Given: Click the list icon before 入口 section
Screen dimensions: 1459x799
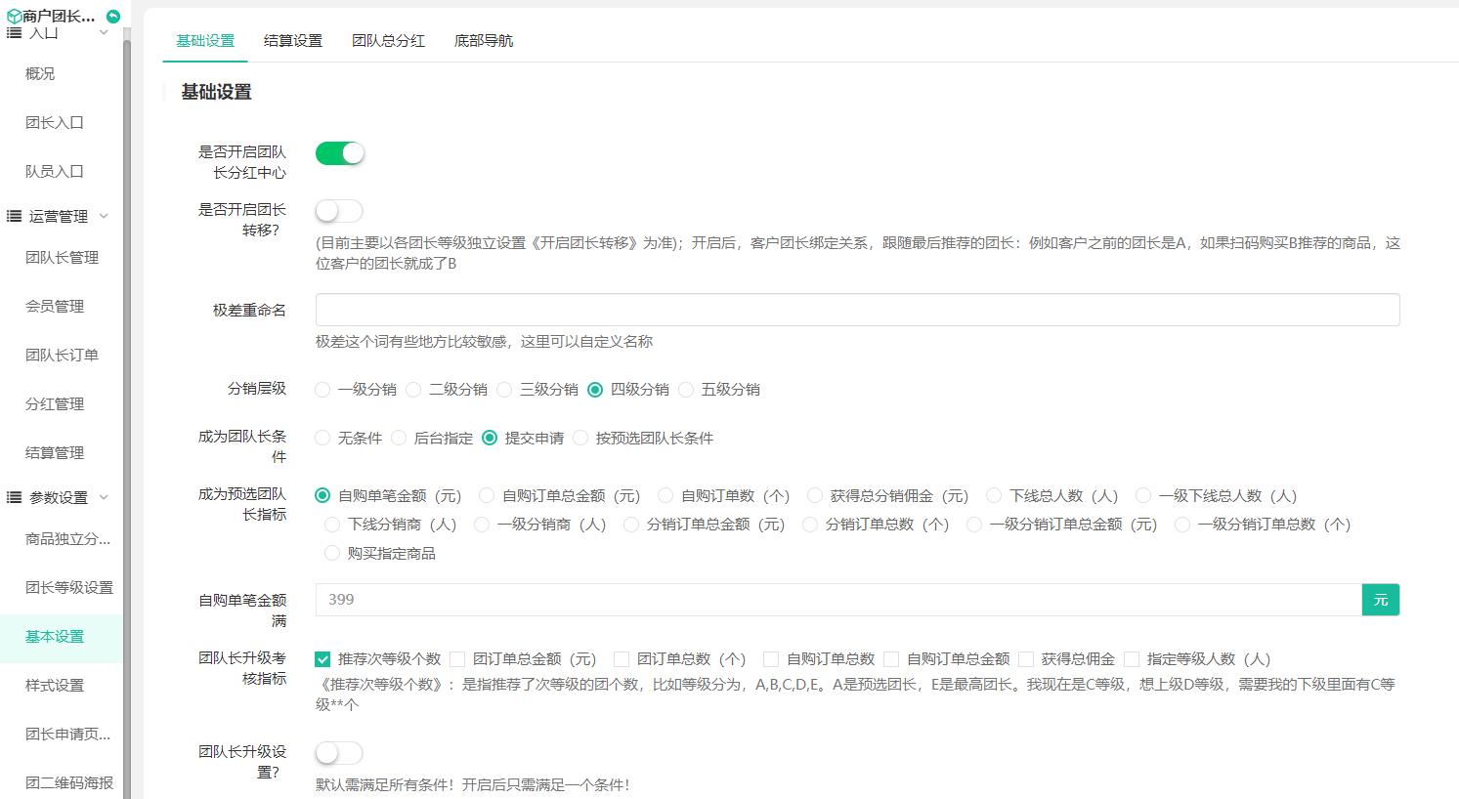Looking at the screenshot, I should pyautogui.click(x=14, y=32).
